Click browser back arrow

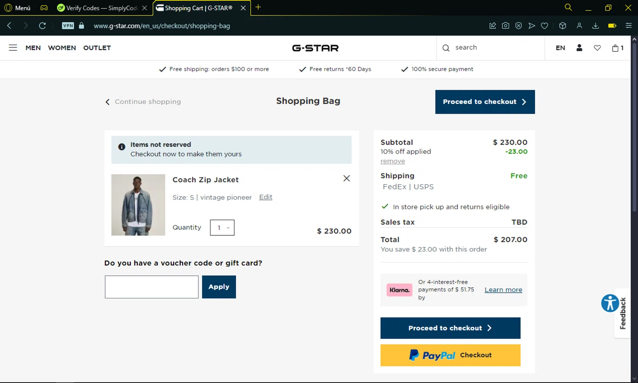(9, 26)
